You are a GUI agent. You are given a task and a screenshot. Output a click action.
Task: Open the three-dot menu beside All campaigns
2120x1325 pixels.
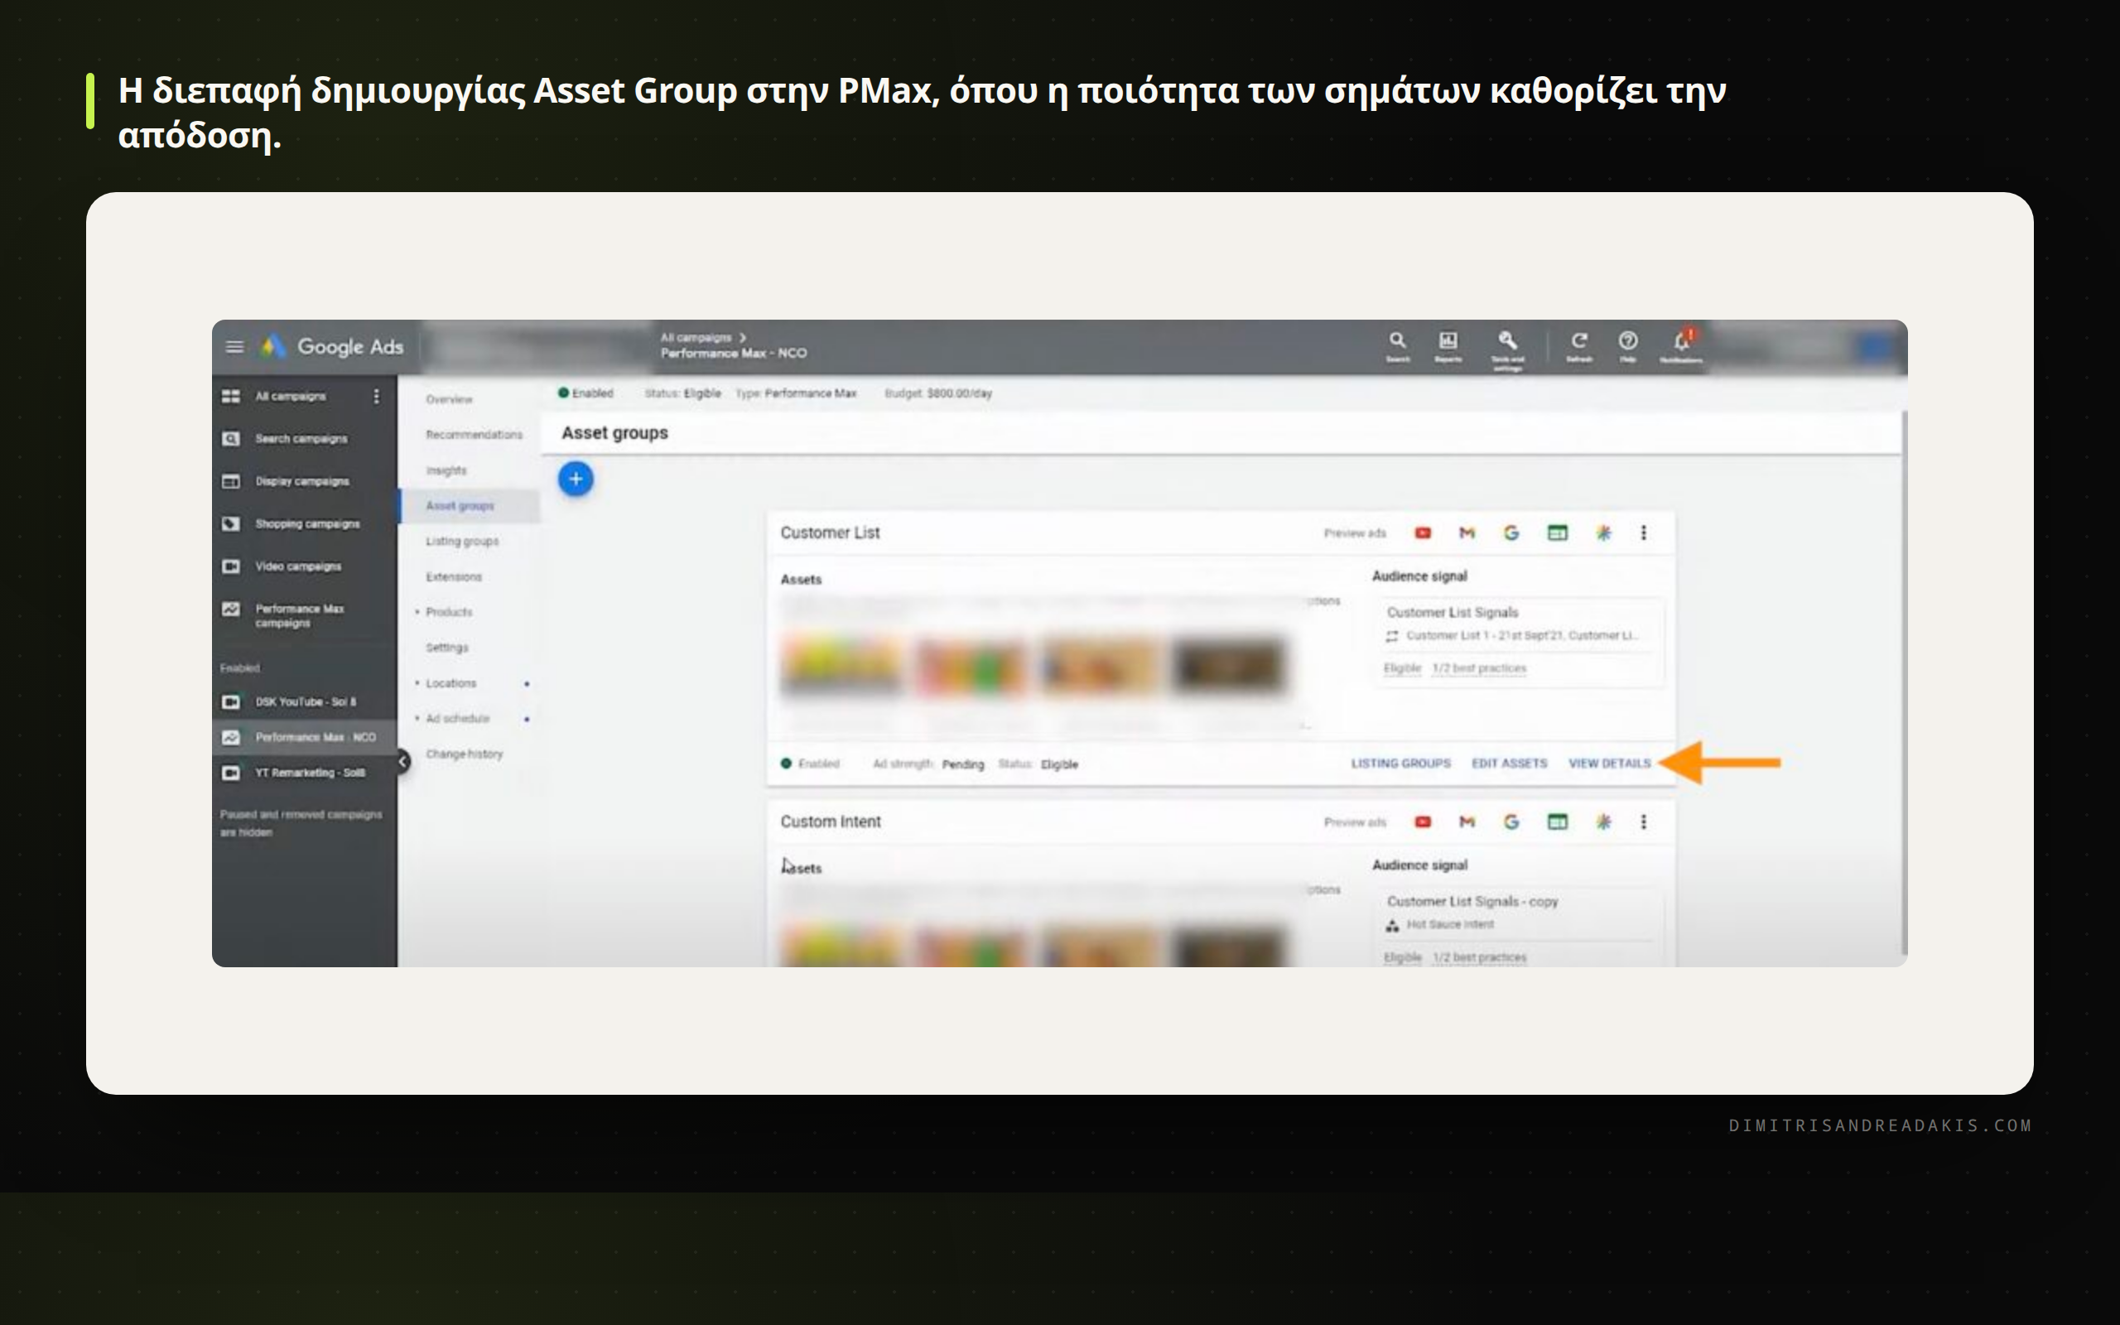pyautogui.click(x=377, y=397)
